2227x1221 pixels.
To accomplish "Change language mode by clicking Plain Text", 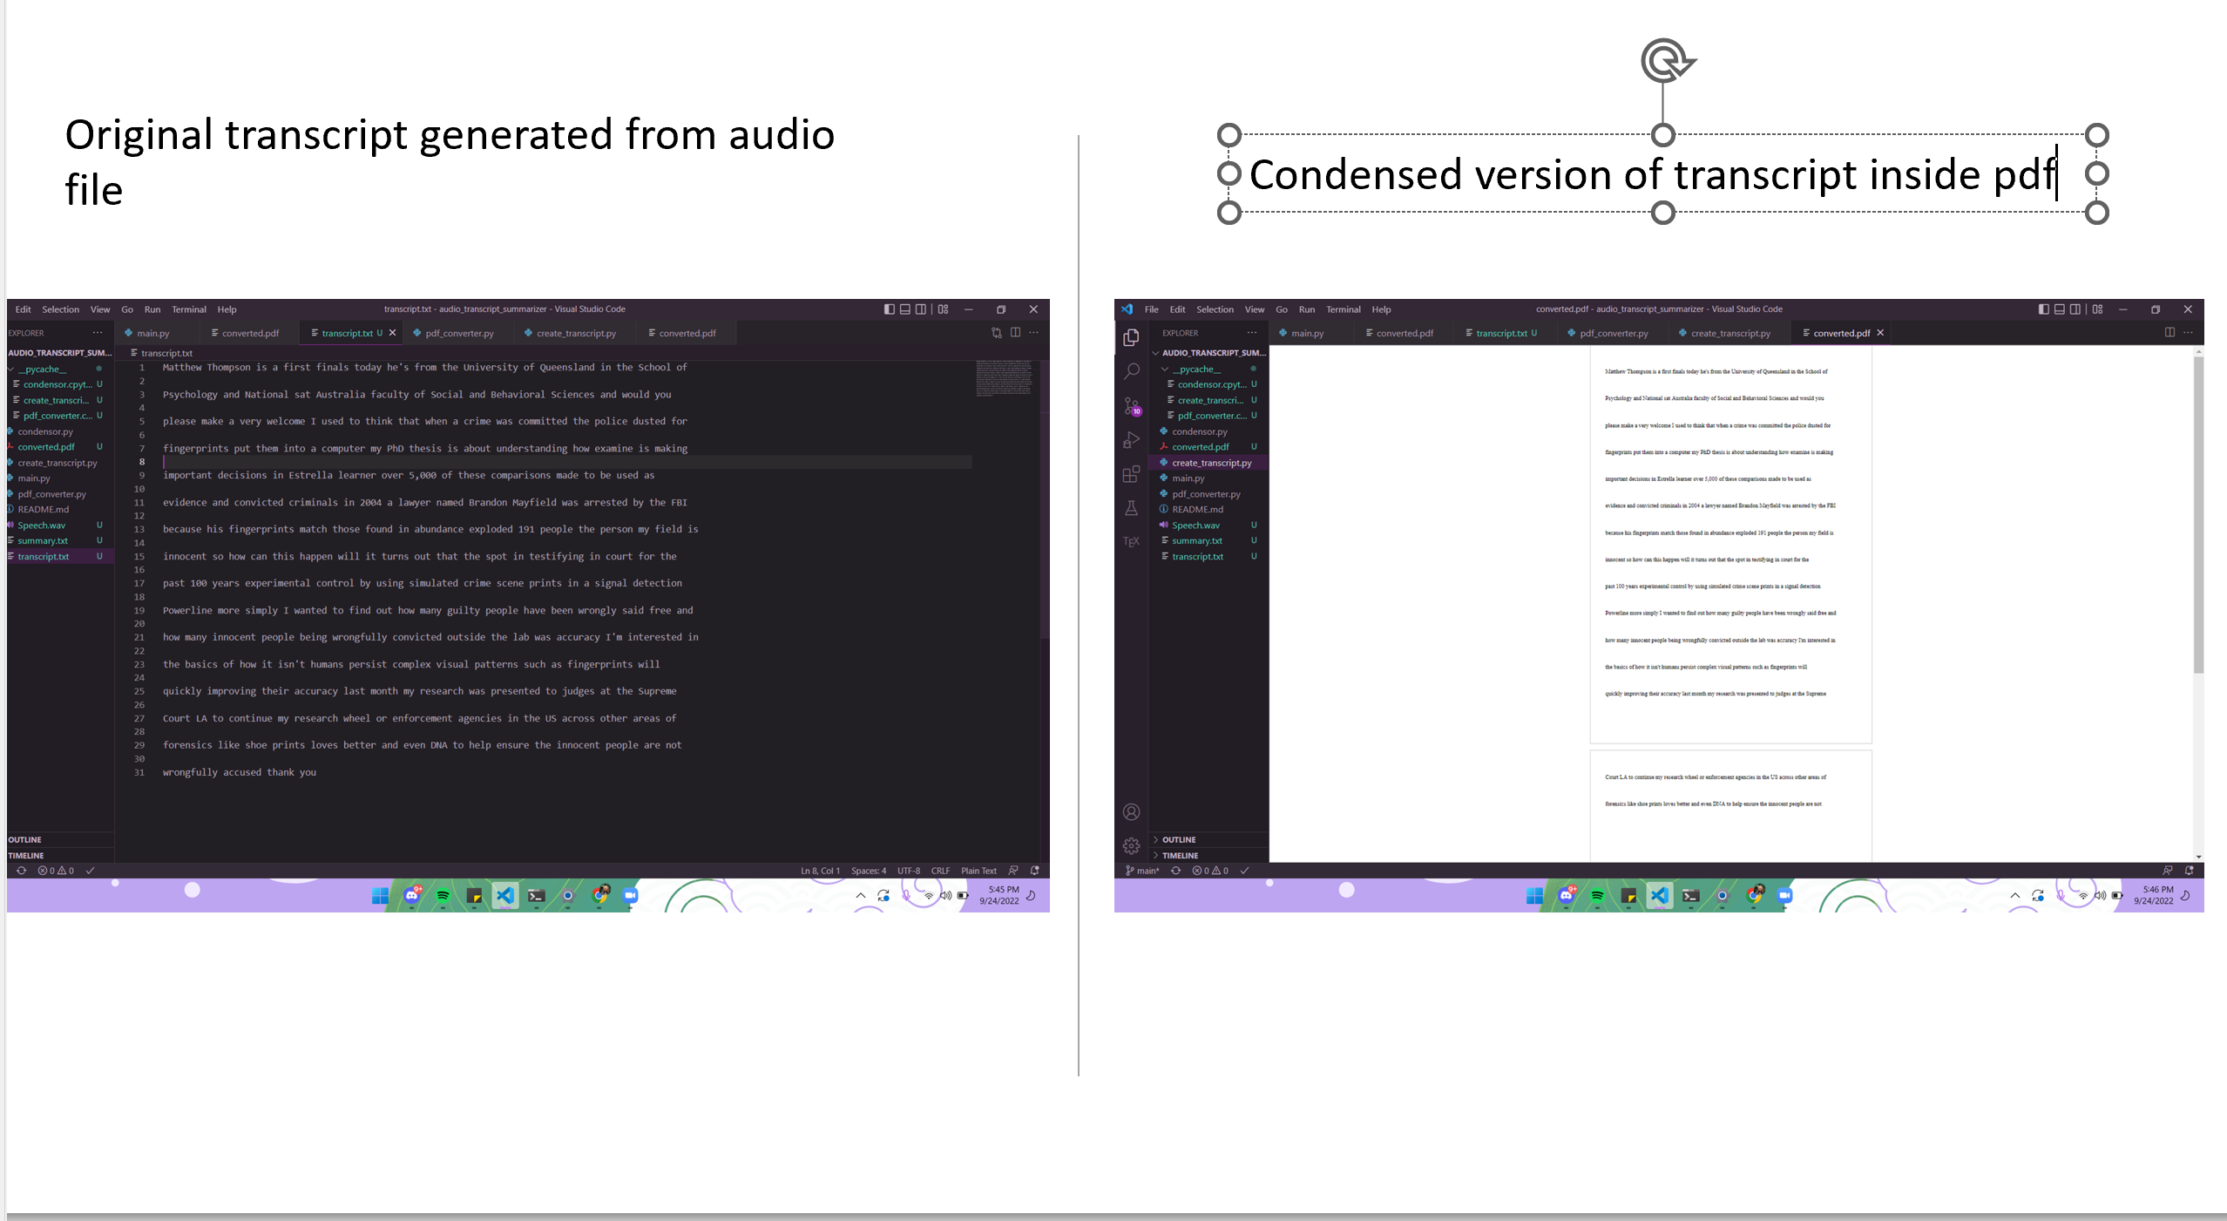I will point(978,870).
